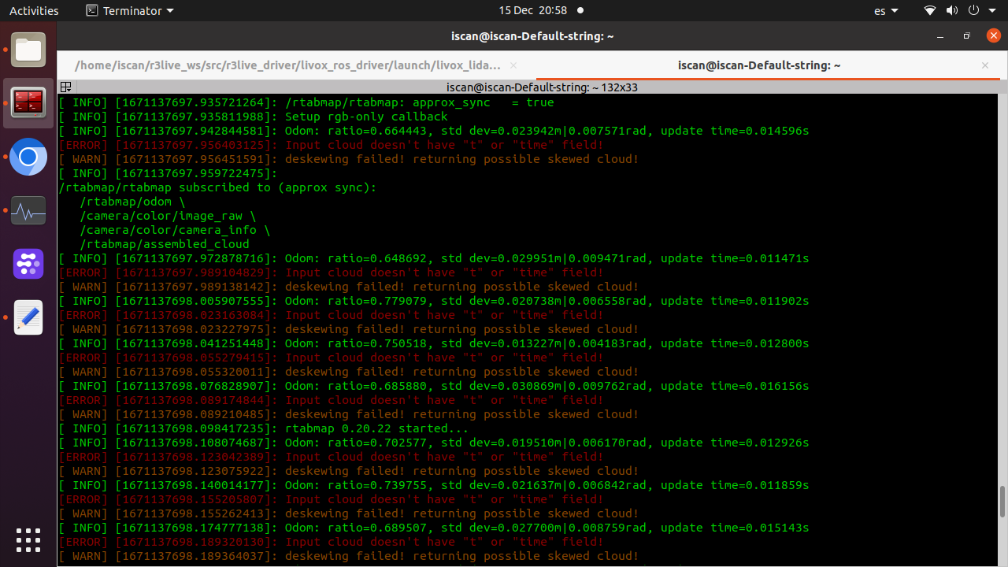Open the Files app in dock
This screenshot has width=1008, height=567.
[28, 50]
